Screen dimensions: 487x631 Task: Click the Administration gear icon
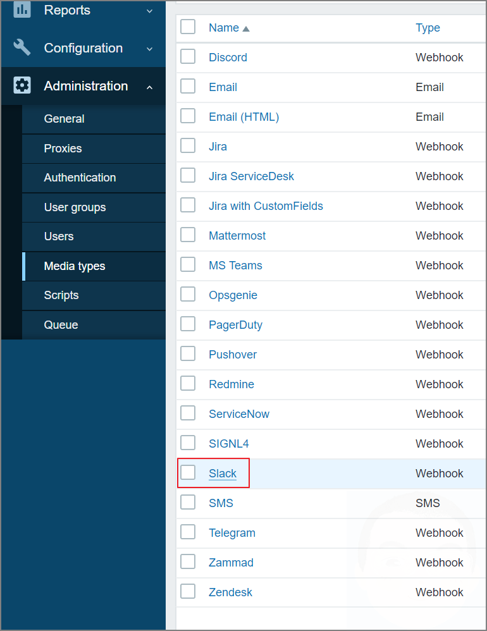pos(22,86)
